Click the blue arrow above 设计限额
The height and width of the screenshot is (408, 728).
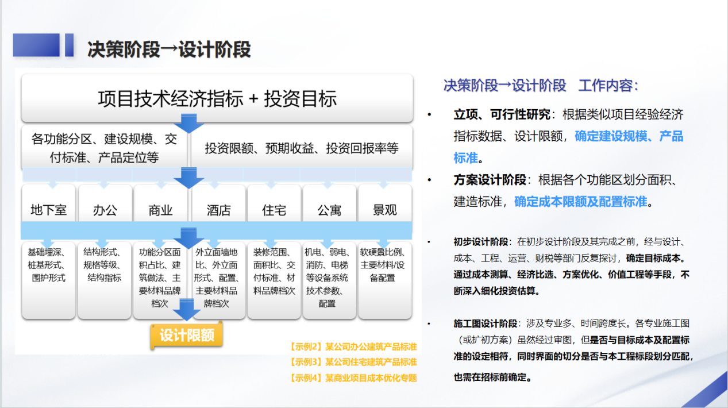(187, 310)
